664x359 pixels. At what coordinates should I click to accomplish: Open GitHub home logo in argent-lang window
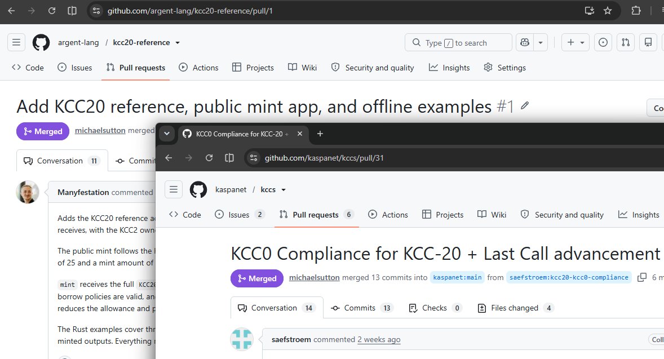click(x=41, y=43)
